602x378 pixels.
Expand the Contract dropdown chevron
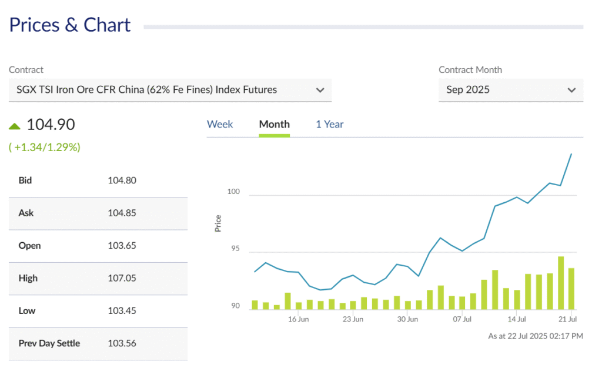click(x=320, y=90)
